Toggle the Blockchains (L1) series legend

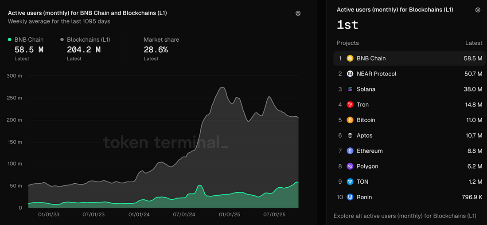coord(88,39)
